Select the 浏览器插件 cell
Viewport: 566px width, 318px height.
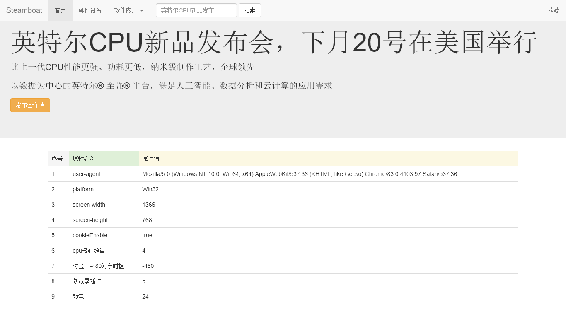pos(104,281)
